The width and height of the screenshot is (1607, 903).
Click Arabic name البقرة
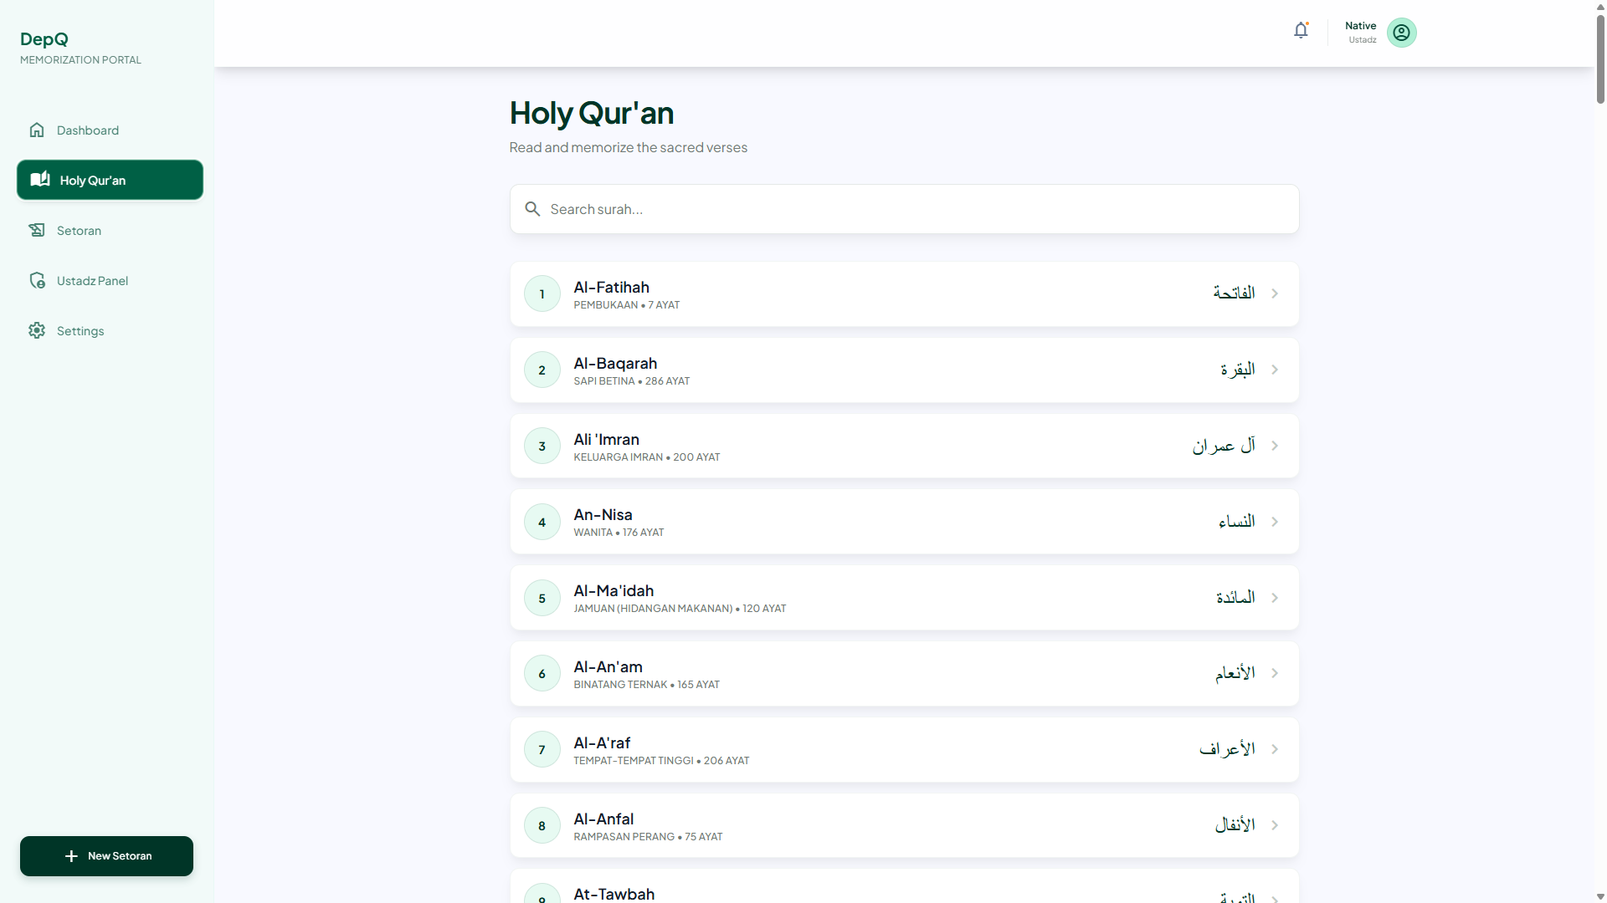coord(1237,369)
